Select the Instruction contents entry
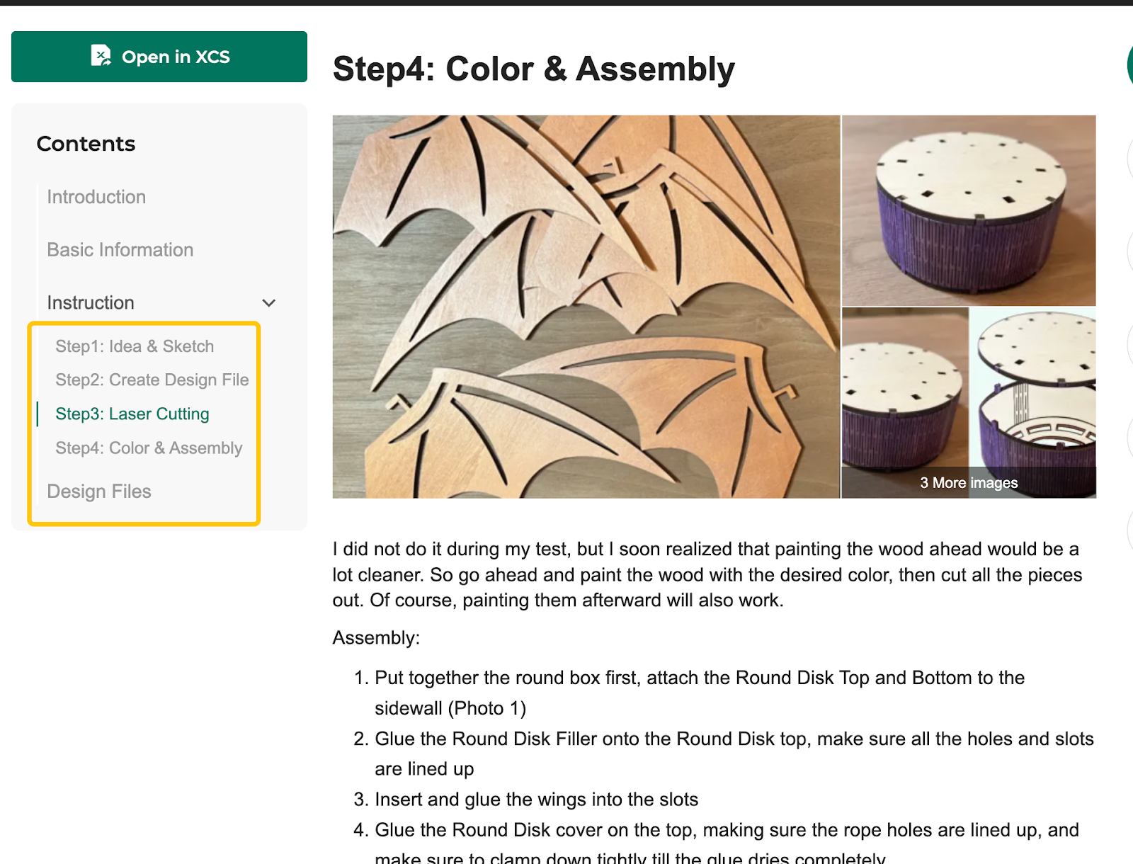The image size is (1133, 864). [91, 302]
